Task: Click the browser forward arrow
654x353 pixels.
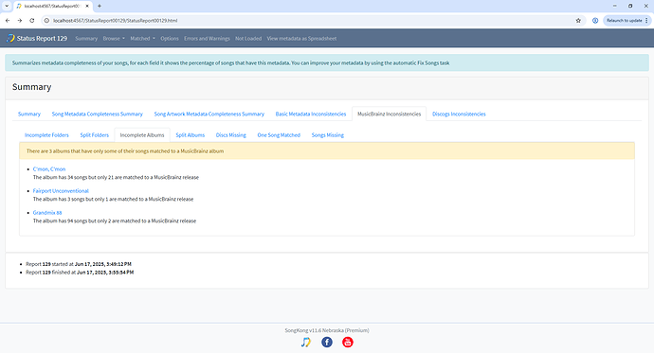Action: point(20,21)
